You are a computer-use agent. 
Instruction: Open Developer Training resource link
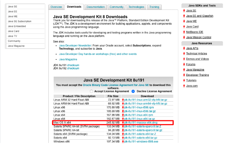tap(197, 75)
